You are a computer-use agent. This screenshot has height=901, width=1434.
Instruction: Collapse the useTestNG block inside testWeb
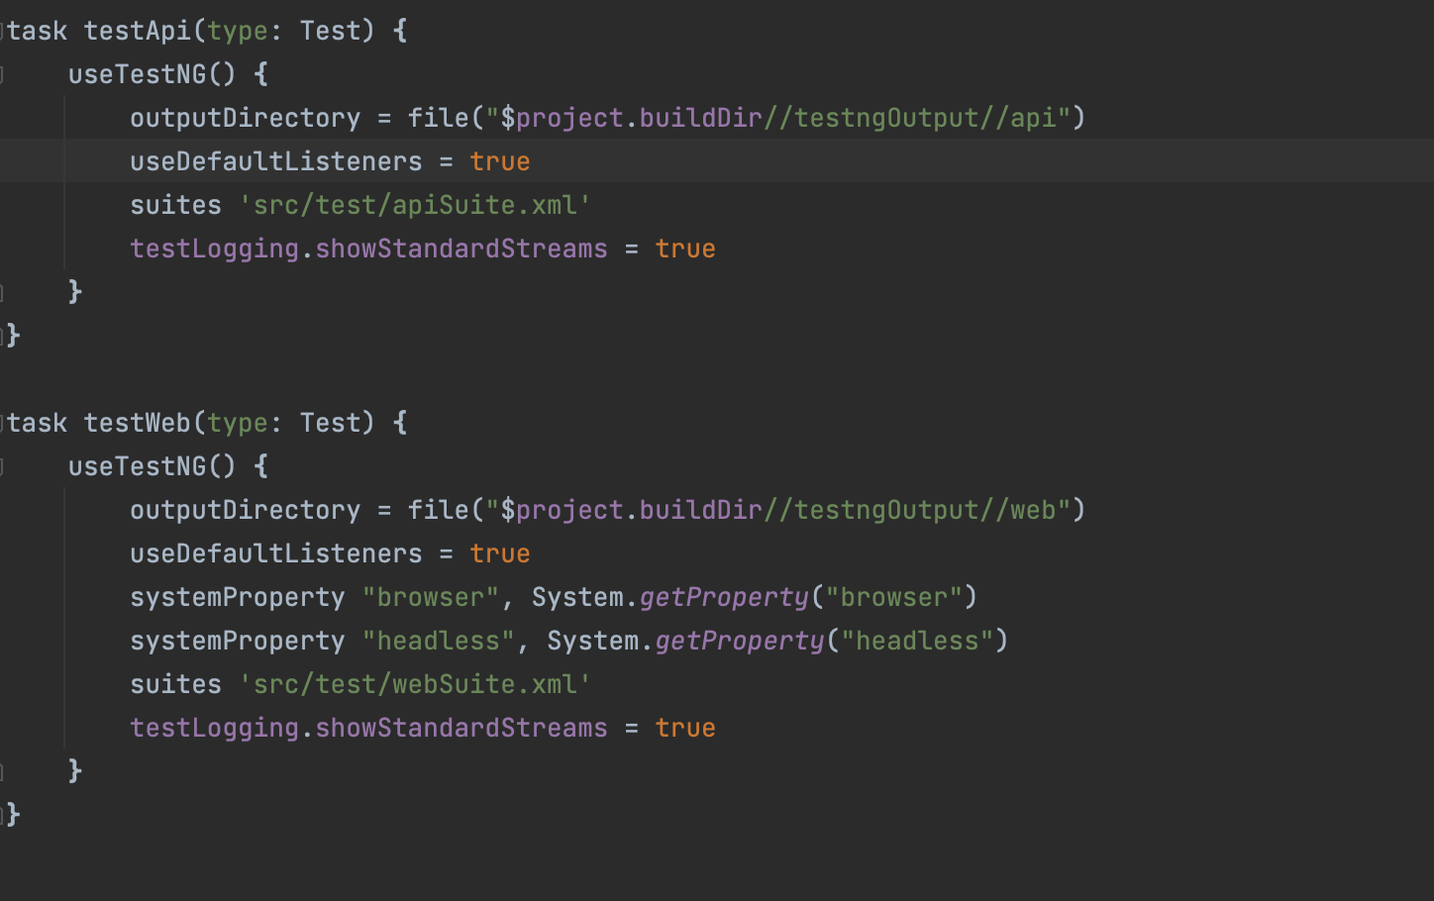3,466
